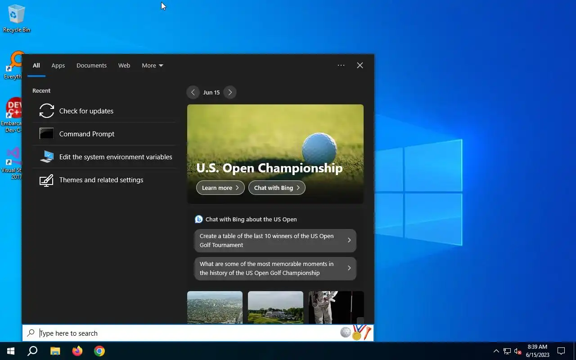
Task: Open the Windows Start button
Action: [11, 351]
